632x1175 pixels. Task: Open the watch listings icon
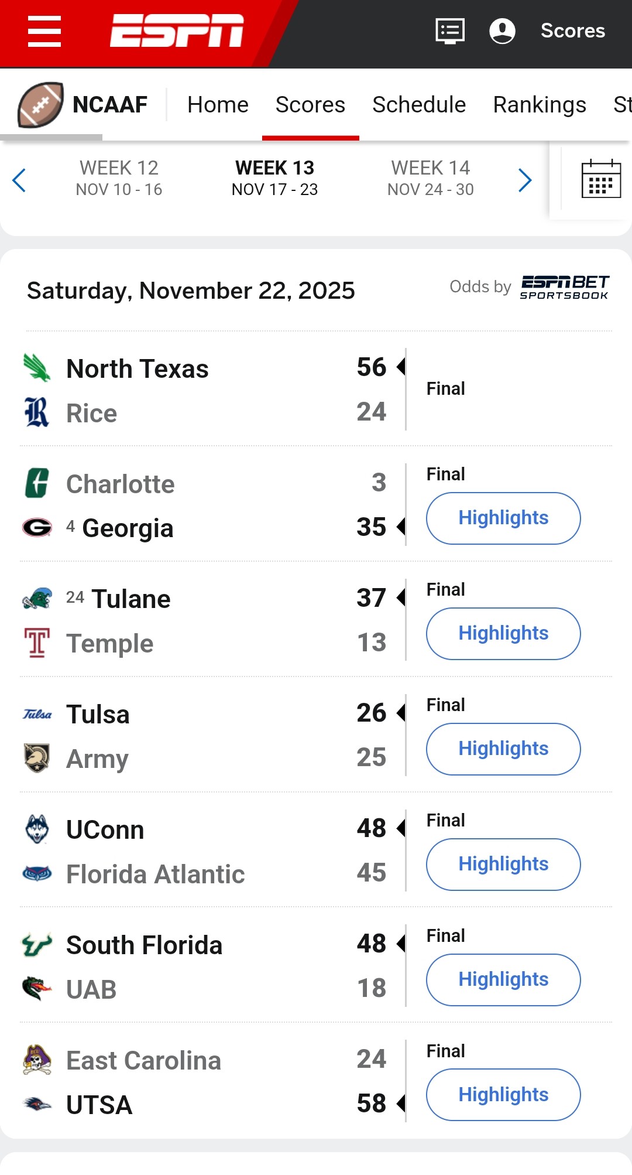tap(450, 31)
